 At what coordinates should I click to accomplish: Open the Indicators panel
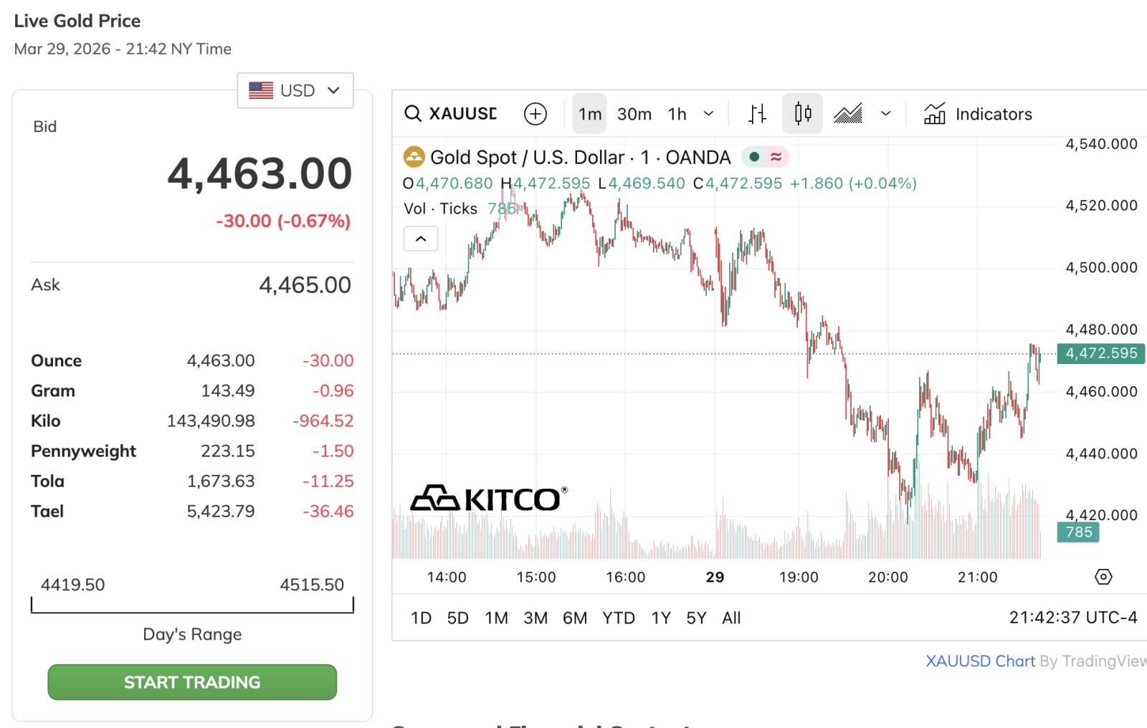coord(979,114)
